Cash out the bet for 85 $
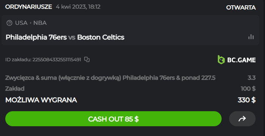Viewport: 265px width, 136px height. [x=113, y=119]
